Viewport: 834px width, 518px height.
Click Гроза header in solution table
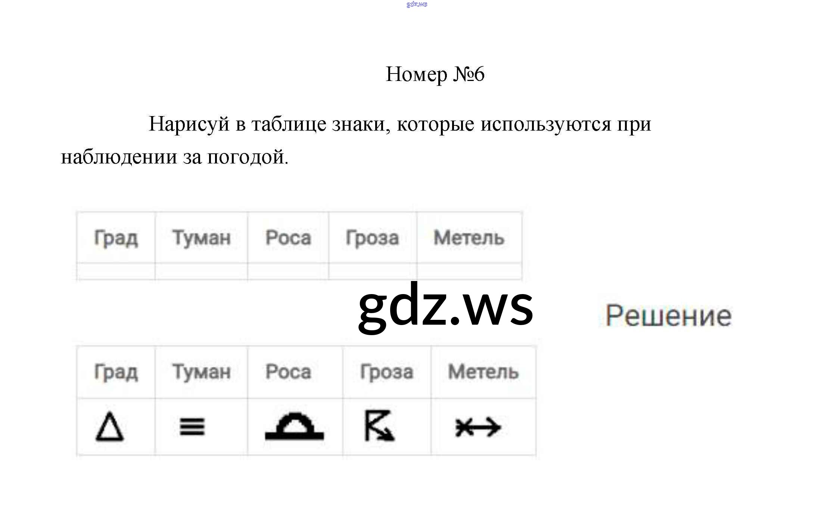[386, 372]
